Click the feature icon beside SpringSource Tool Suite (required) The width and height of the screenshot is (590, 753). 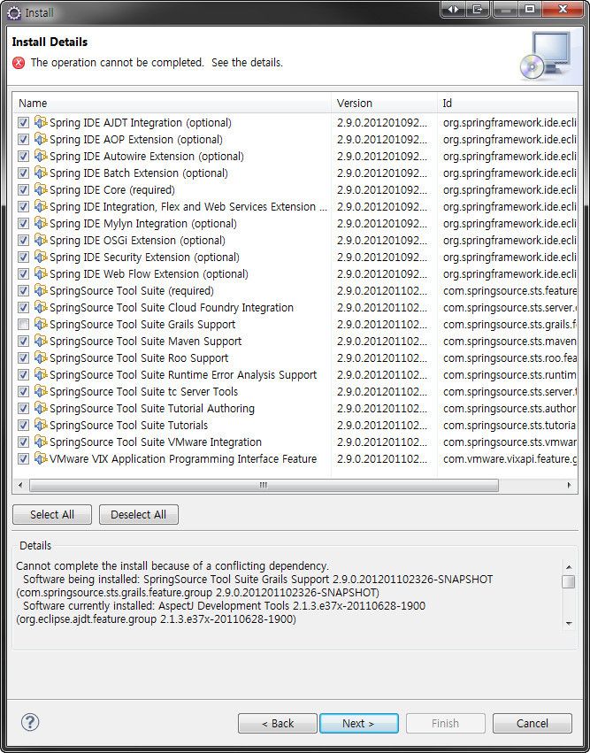pos(41,290)
